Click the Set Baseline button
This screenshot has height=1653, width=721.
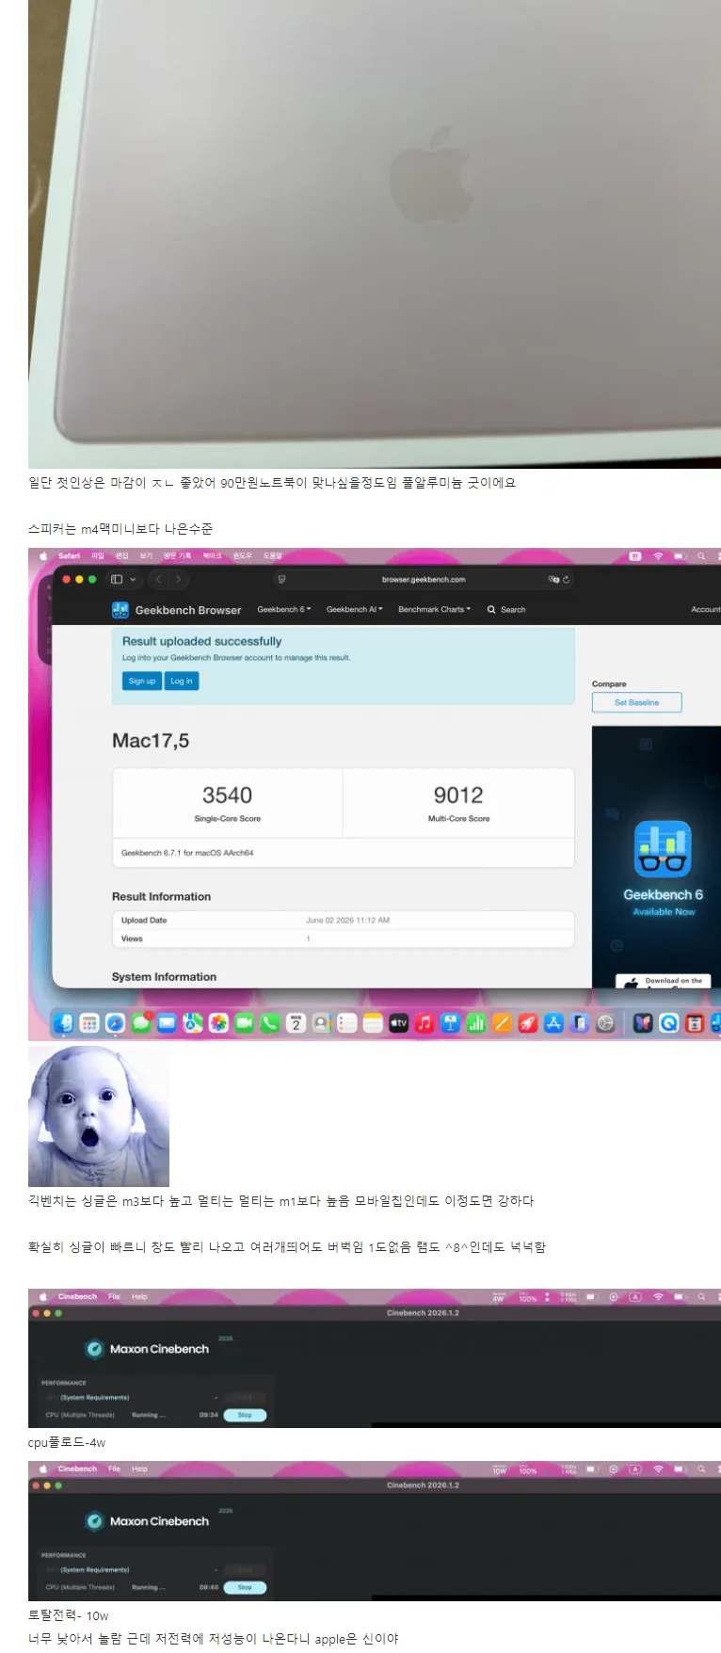(x=636, y=702)
